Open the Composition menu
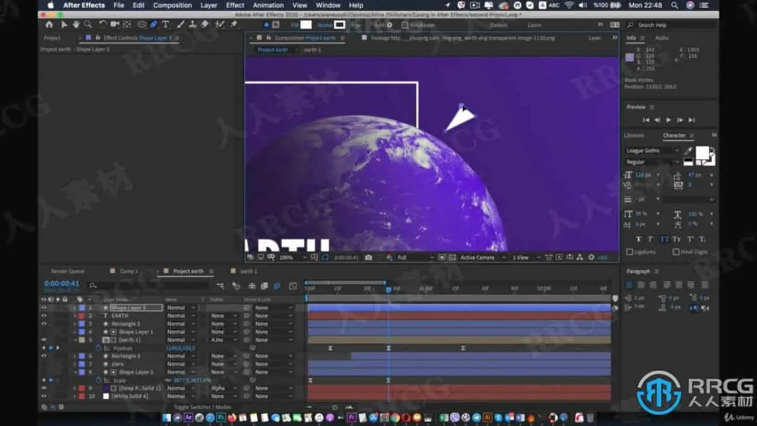The height and width of the screenshot is (426, 757). point(172,5)
